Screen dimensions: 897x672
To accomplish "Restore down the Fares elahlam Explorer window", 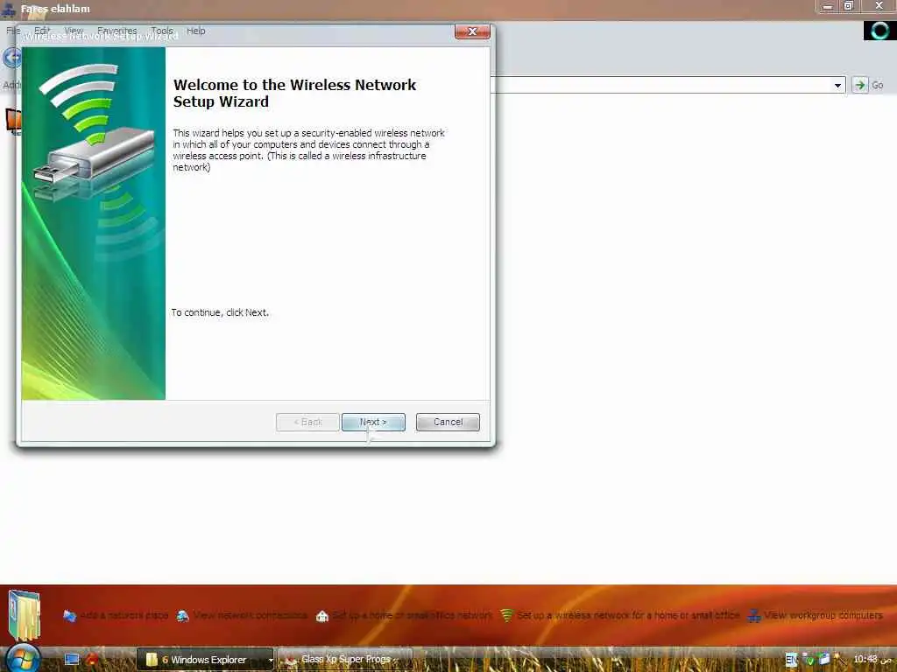I will tap(848, 6).
